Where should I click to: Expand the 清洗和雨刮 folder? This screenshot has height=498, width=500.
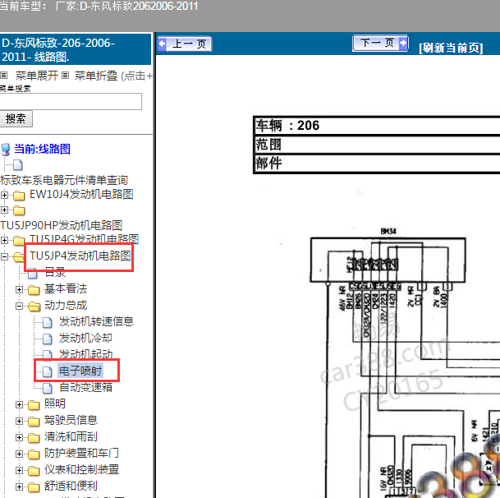pos(19,437)
